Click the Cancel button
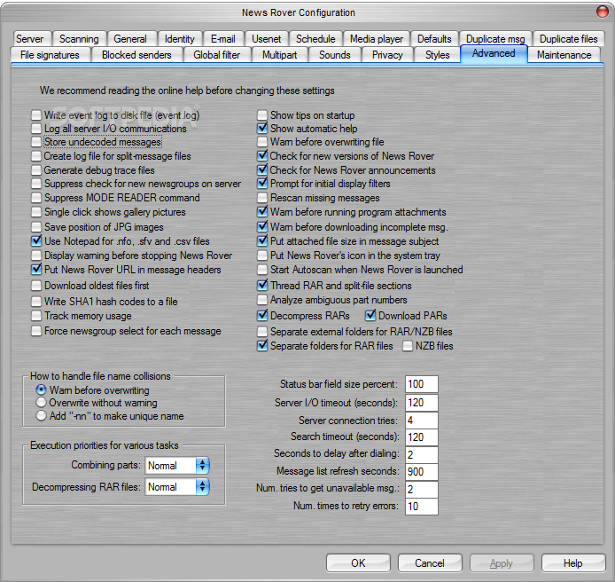Image resolution: width=615 pixels, height=582 pixels. point(430,563)
